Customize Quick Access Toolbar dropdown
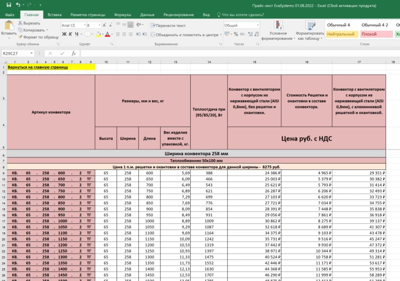 coord(40,5)
